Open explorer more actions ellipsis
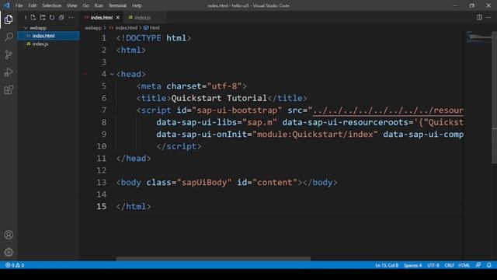This screenshot has width=497, height=280. tap(71, 17)
